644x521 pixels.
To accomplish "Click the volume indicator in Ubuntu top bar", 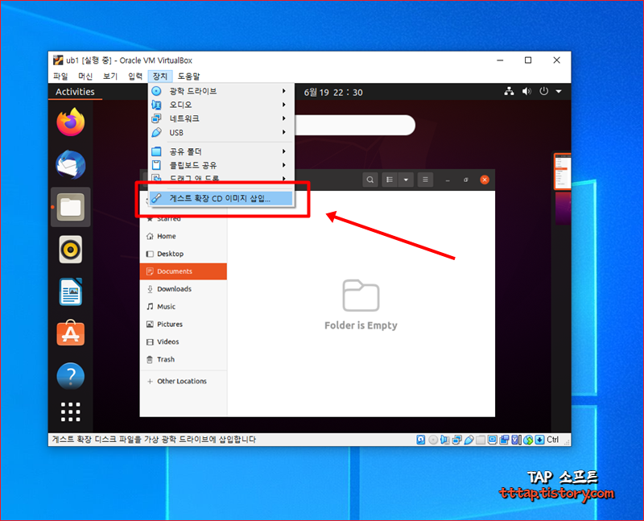I will click(526, 91).
